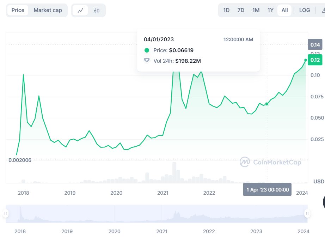
Task: Click 2022 on the main chart axis
Action: coord(209,193)
